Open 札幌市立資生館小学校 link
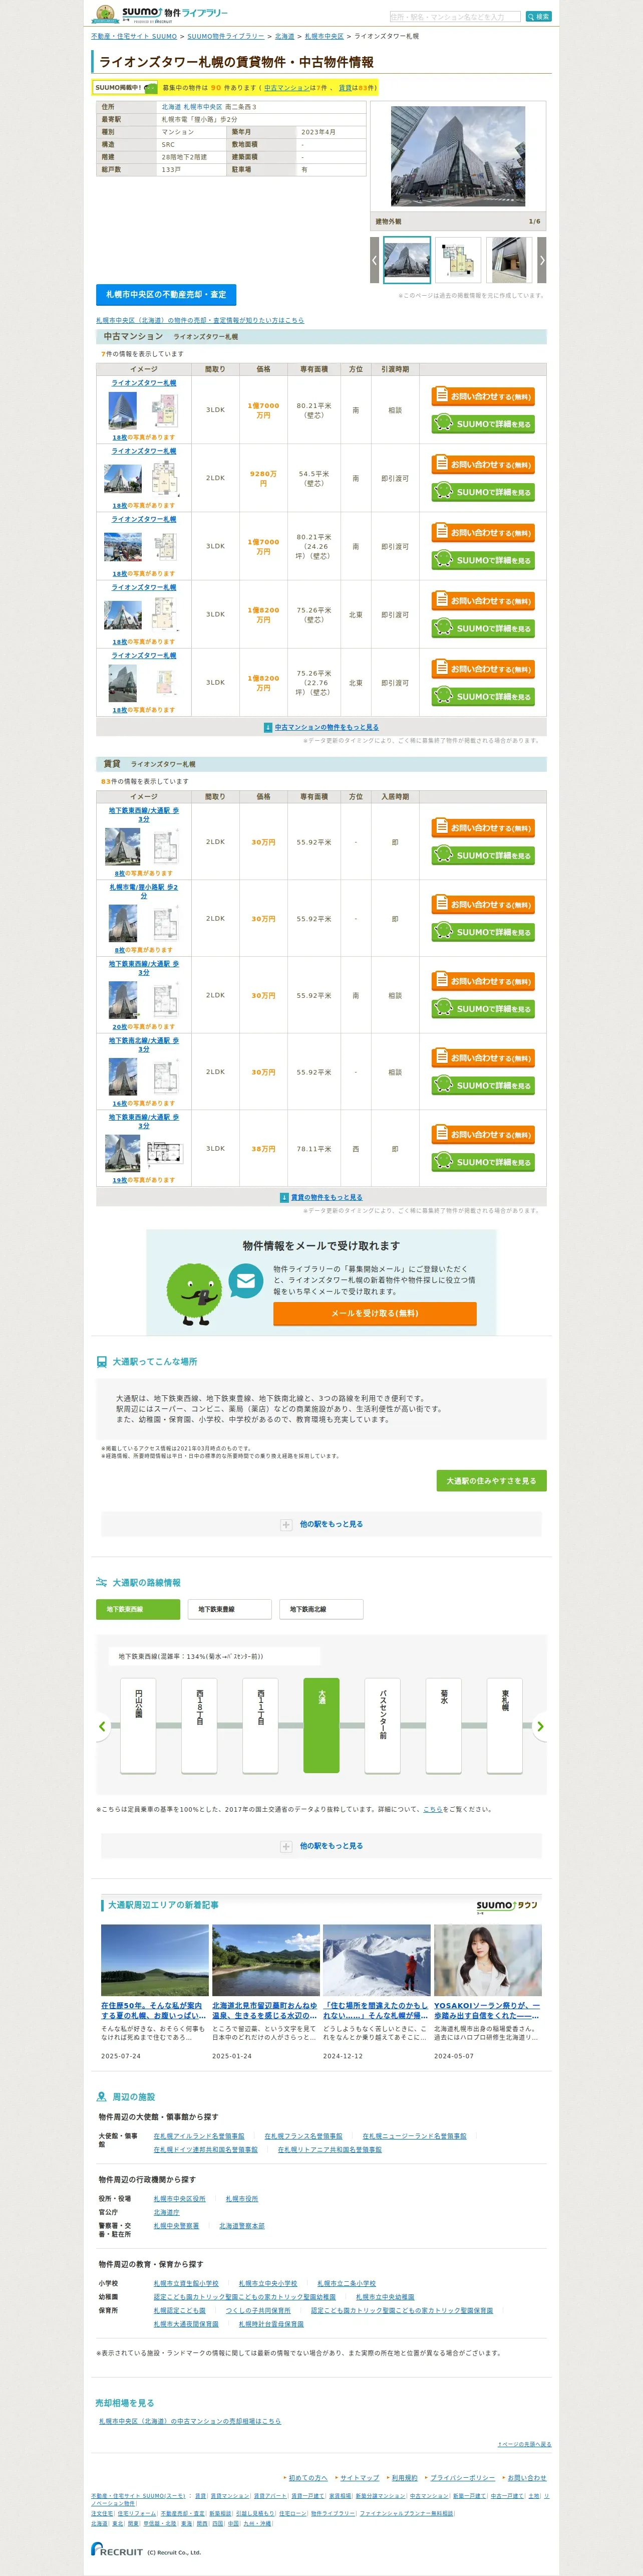643x2576 pixels. (185, 2284)
